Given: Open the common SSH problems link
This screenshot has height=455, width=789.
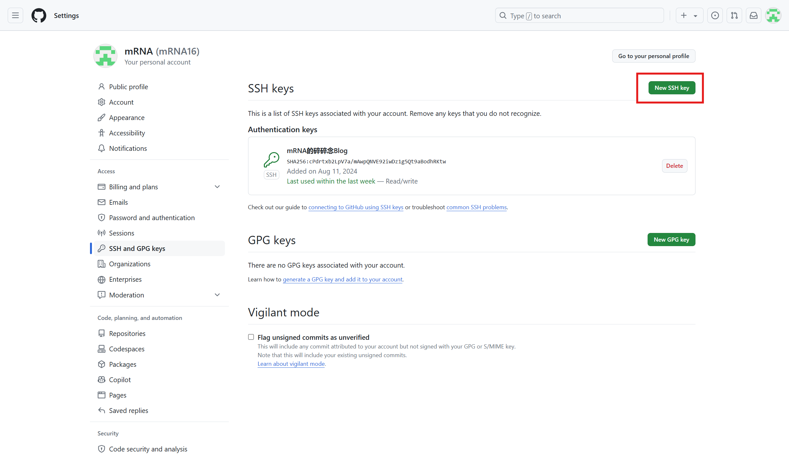Looking at the screenshot, I should [476, 207].
